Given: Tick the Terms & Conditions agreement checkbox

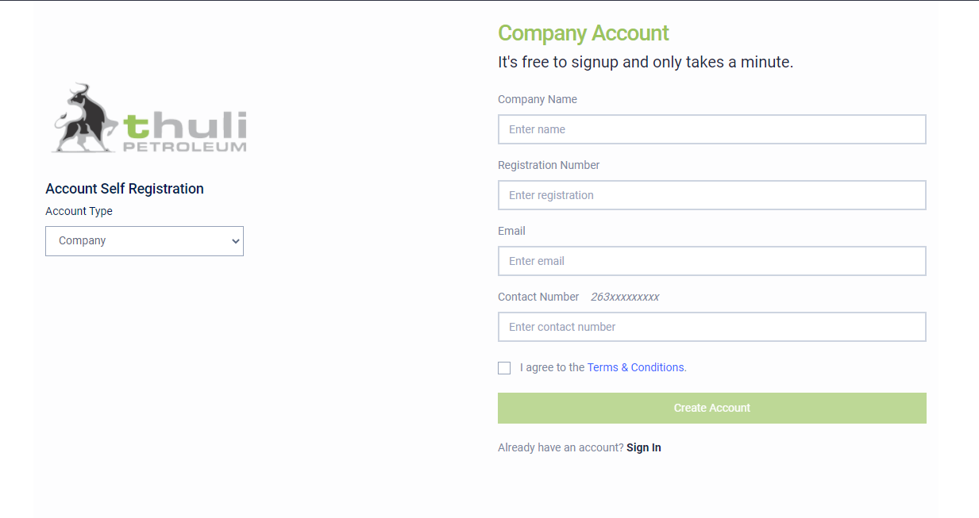Looking at the screenshot, I should click(x=504, y=368).
